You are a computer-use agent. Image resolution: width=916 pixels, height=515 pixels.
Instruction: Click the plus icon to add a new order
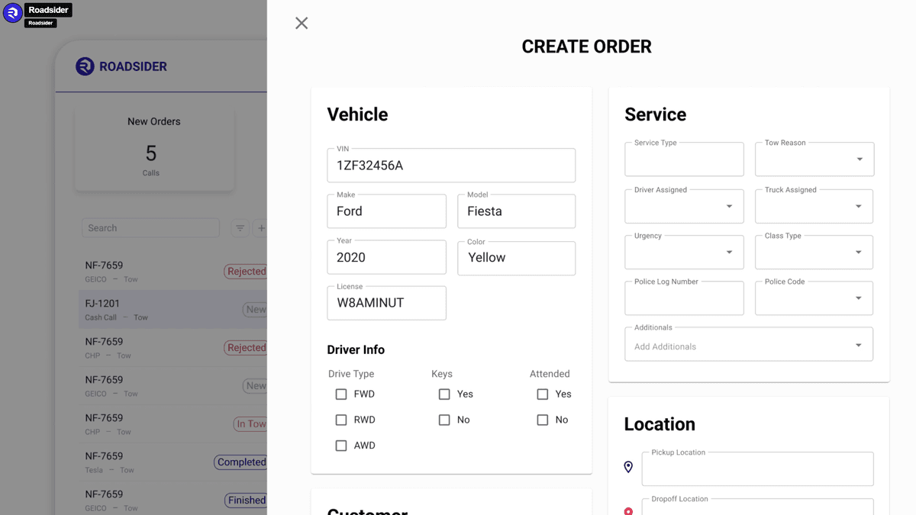point(260,228)
